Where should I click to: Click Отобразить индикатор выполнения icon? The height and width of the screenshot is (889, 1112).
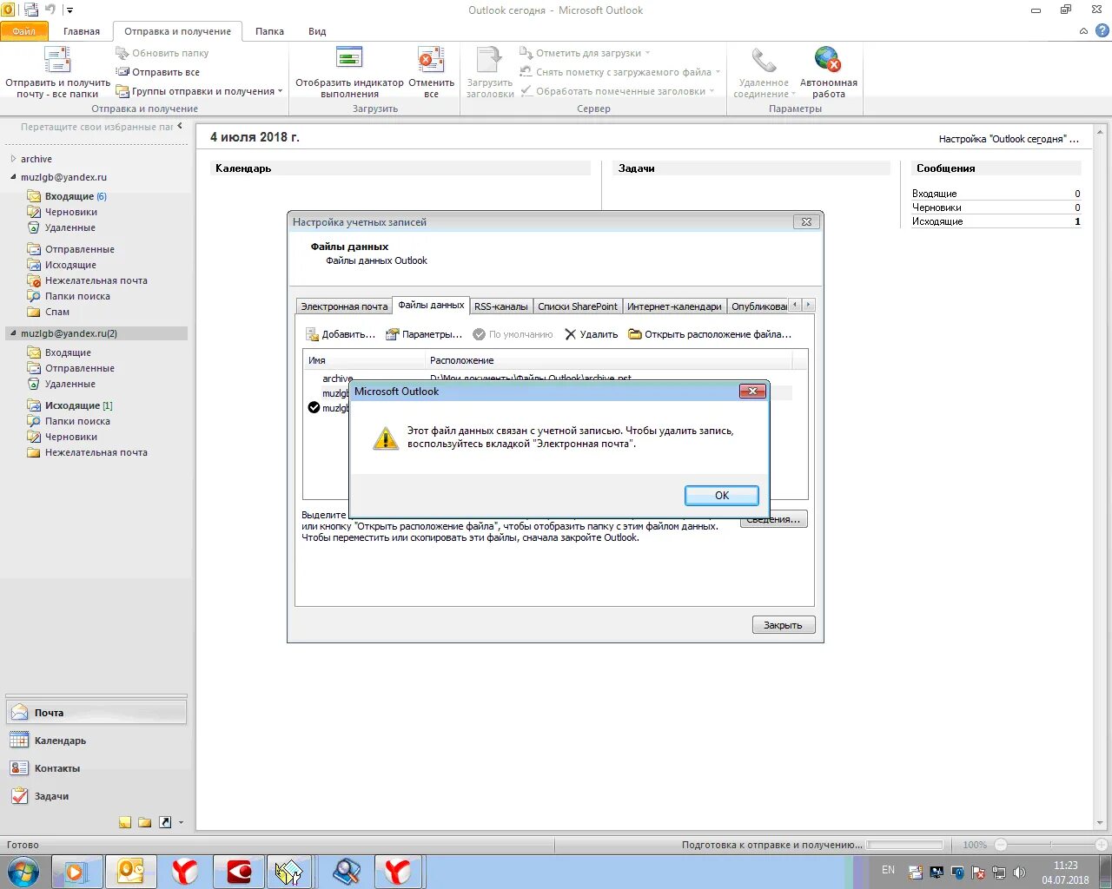click(x=349, y=73)
